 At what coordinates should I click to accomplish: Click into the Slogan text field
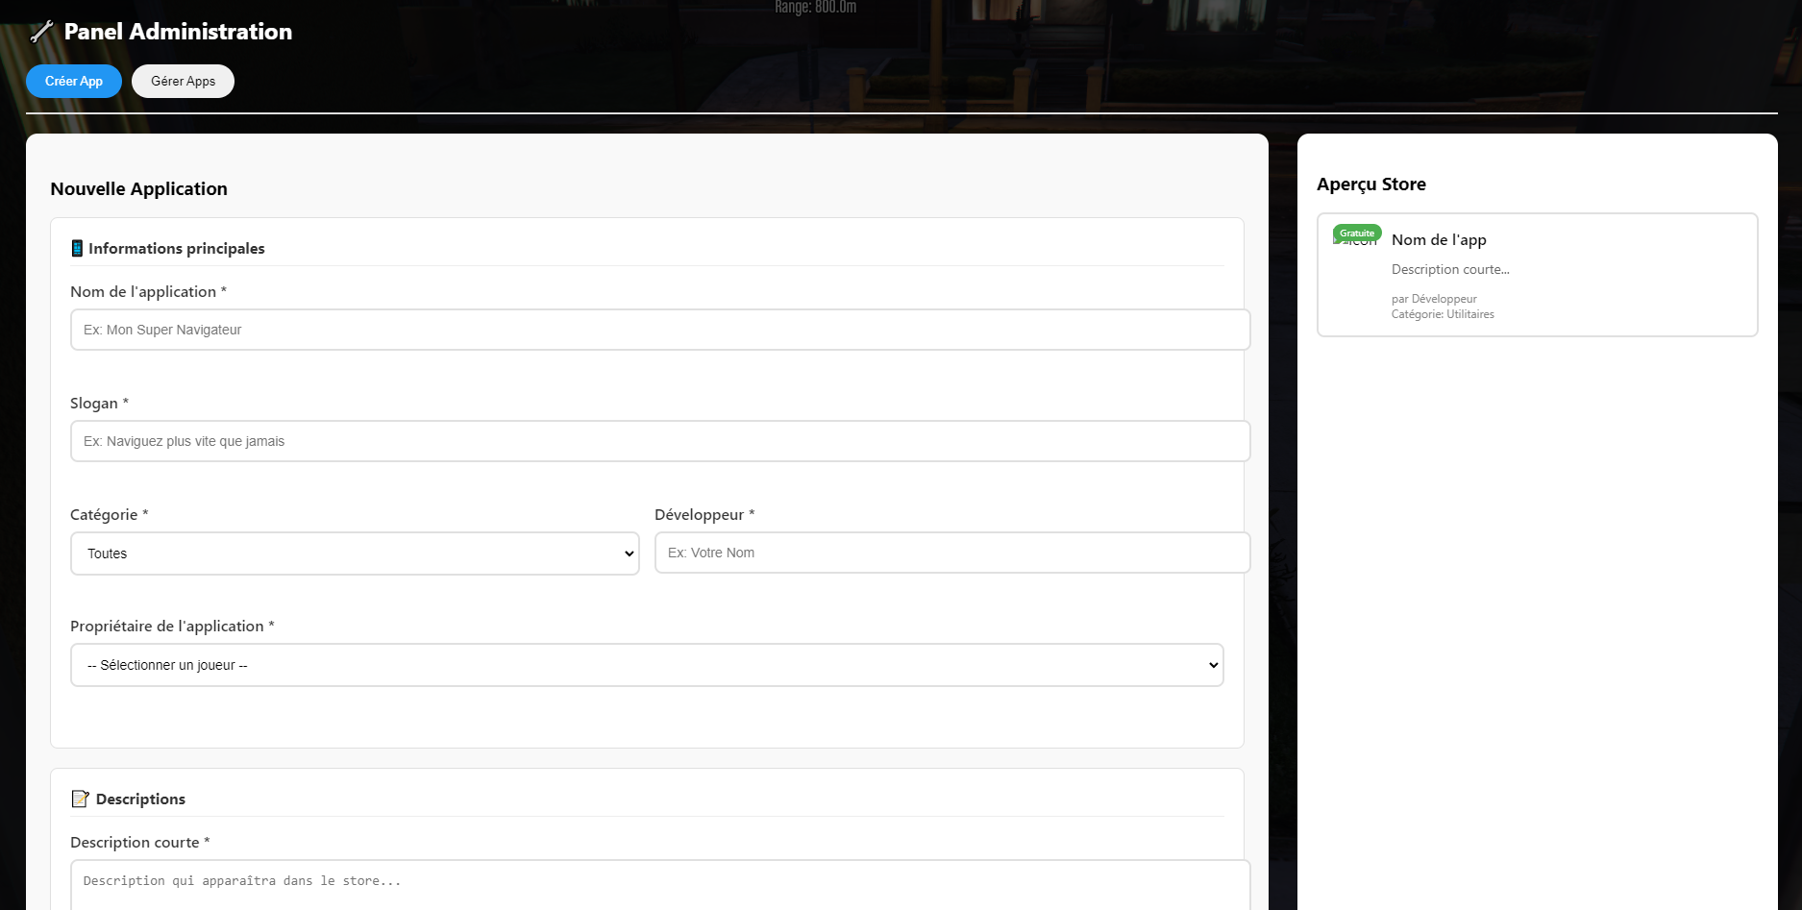659,441
